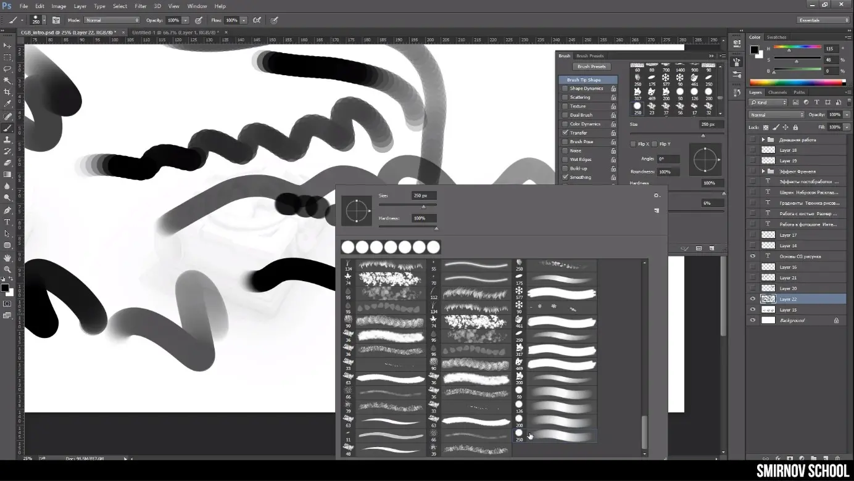The width and height of the screenshot is (854, 481).
Task: Select the Eraser tool
Action: pos(7,163)
